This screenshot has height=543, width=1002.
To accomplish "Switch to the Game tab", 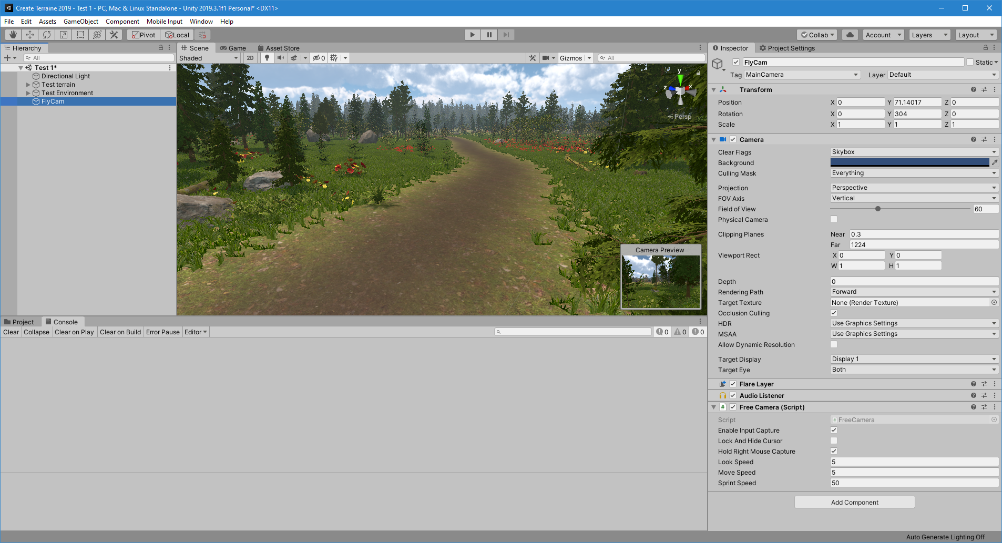I will 233,48.
